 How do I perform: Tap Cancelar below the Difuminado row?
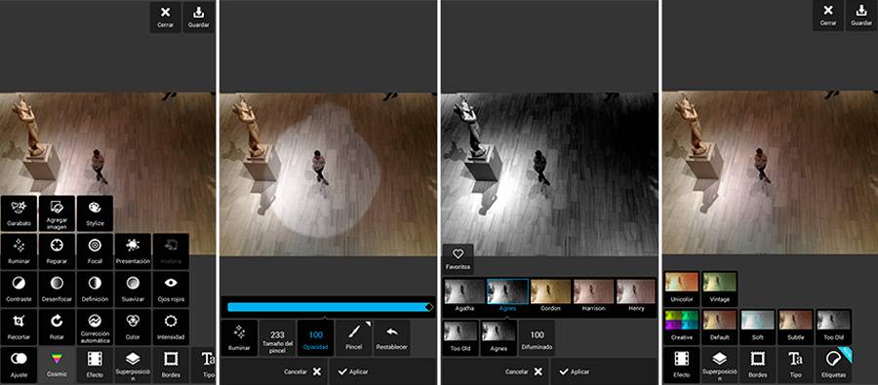[x=524, y=371]
